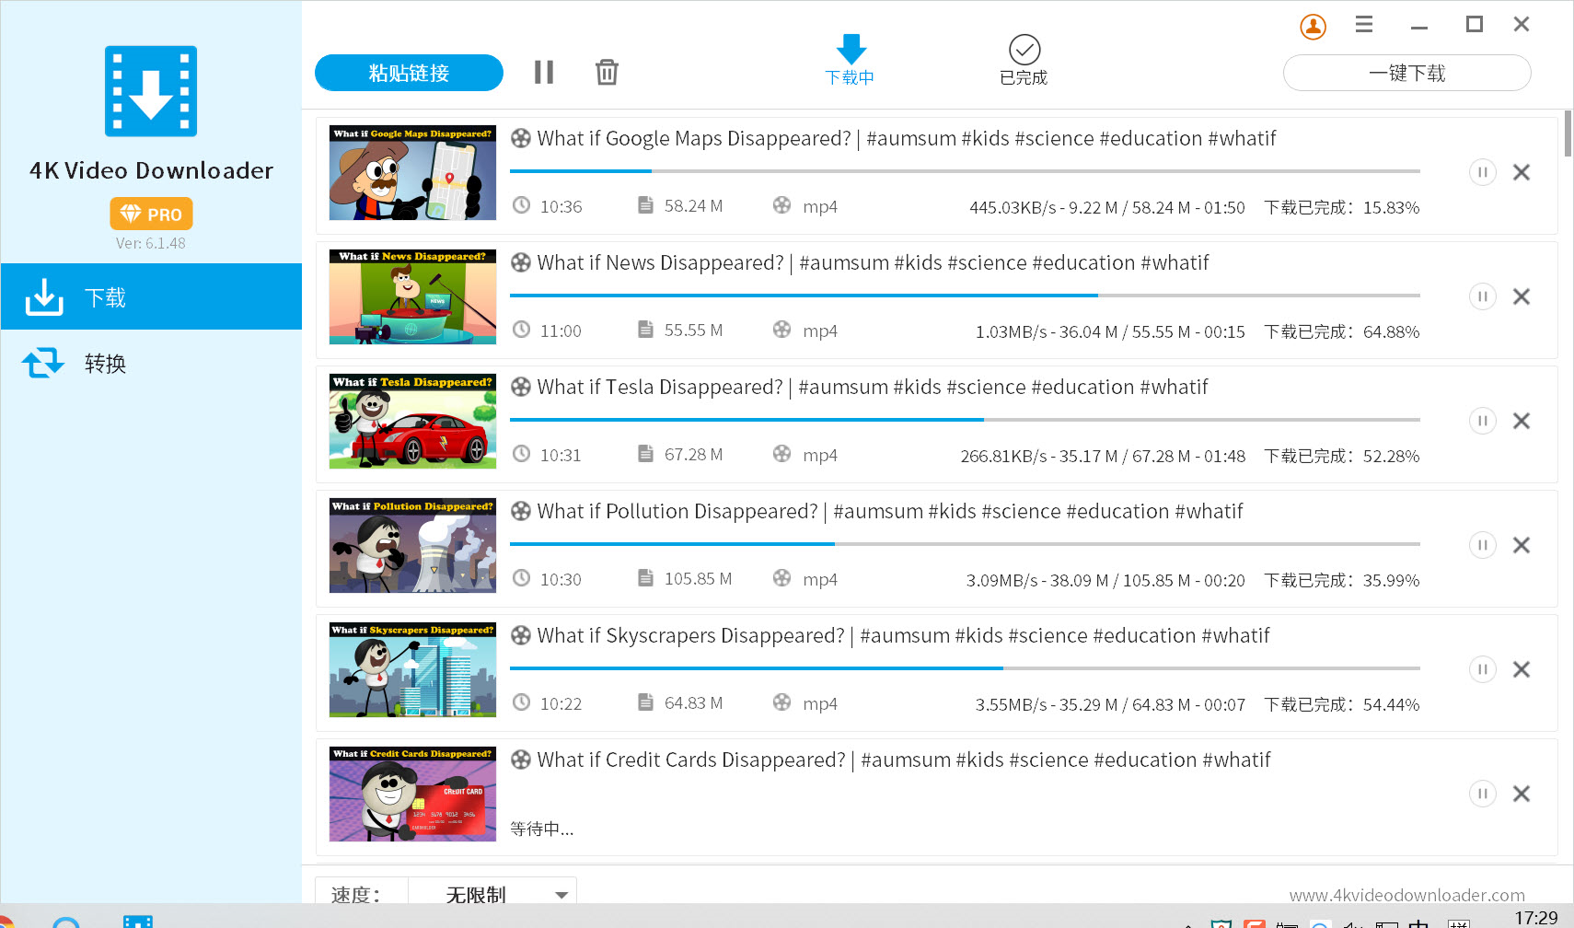Screen dimensions: 1574x928
Task: Open the user account icon
Action: (1314, 26)
